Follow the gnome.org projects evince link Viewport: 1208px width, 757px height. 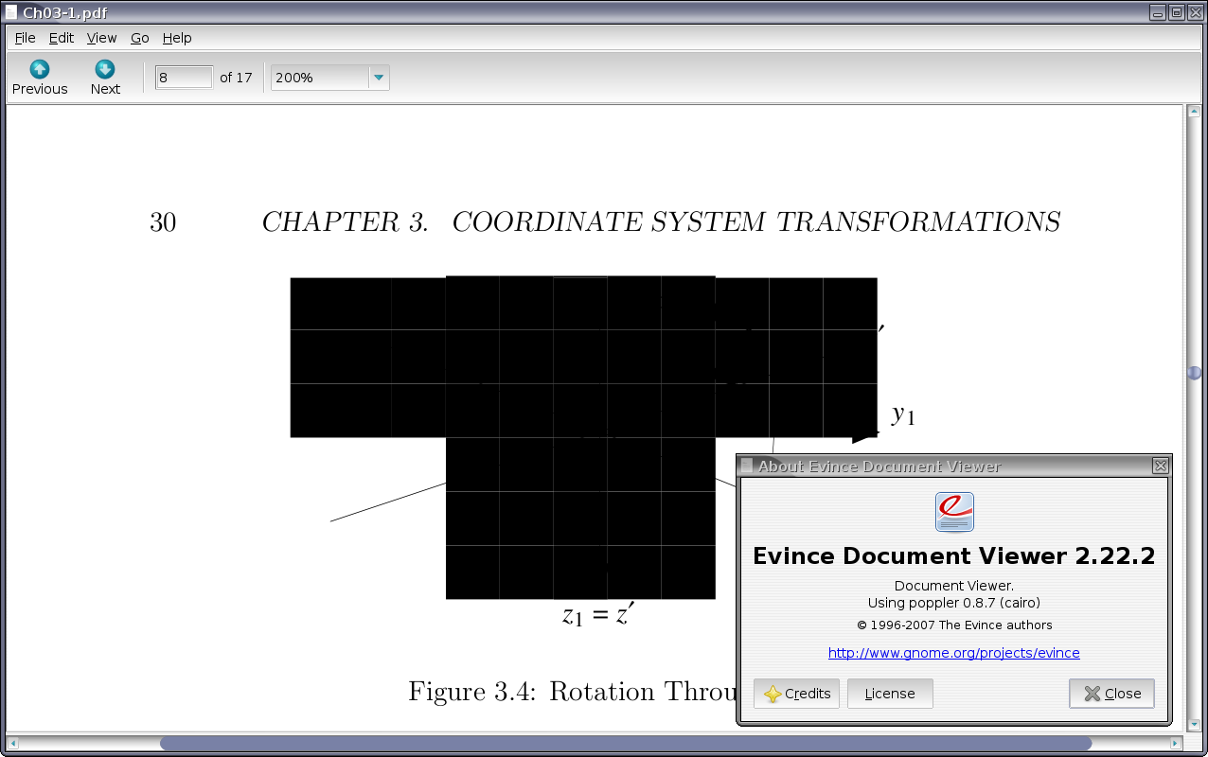pyautogui.click(x=953, y=653)
